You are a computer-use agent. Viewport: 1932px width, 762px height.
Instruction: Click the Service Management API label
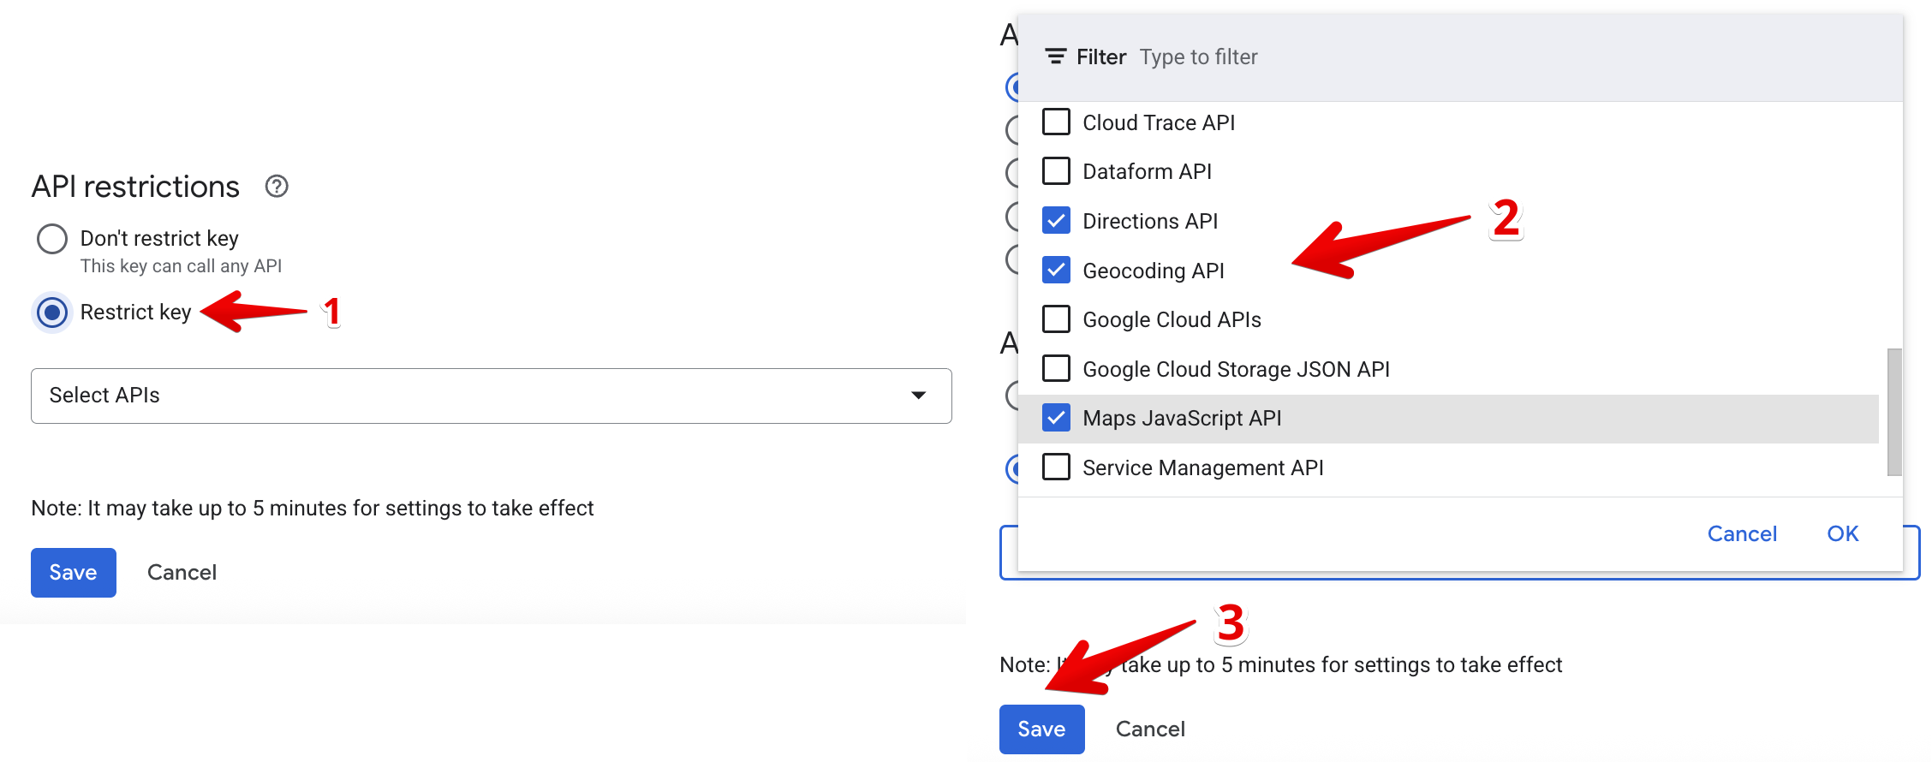[1203, 467]
